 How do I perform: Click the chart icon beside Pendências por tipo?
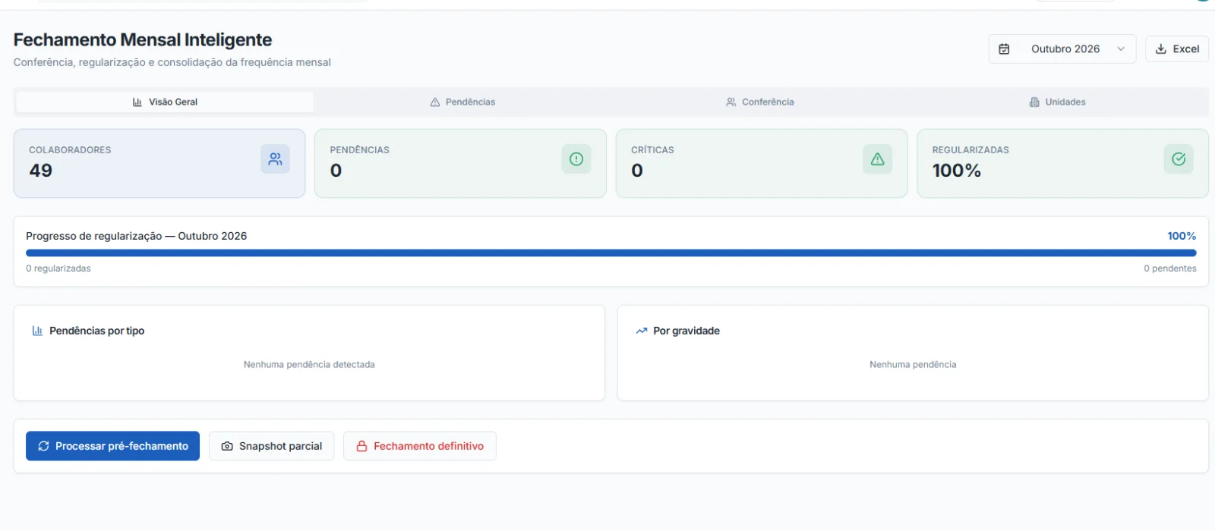pyautogui.click(x=37, y=331)
